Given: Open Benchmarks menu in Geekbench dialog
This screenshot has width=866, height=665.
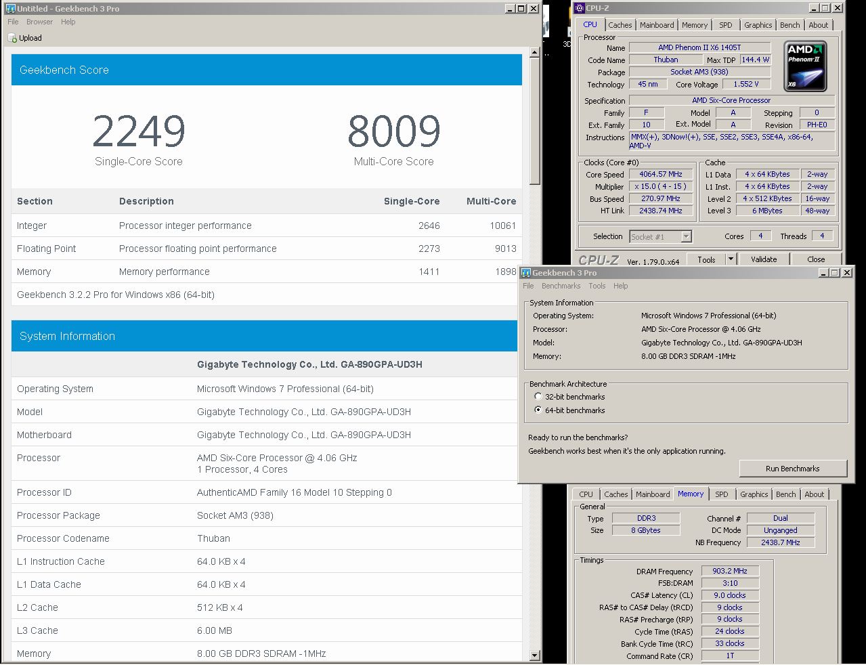Looking at the screenshot, I should coord(561,286).
